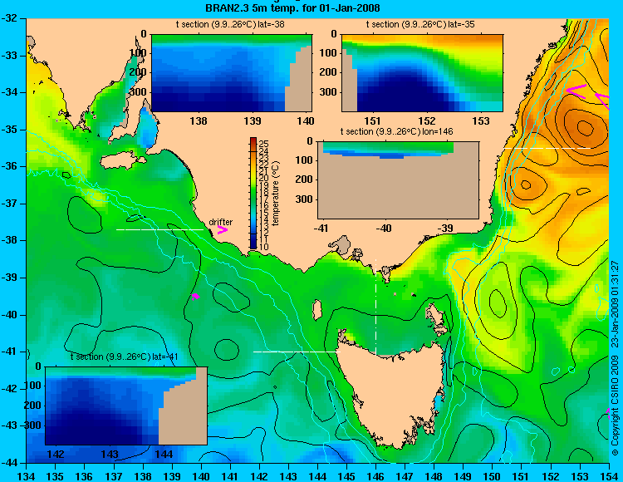Click the white dashed section line at latitude -38
The height and width of the screenshot is (482, 623).
(159, 229)
